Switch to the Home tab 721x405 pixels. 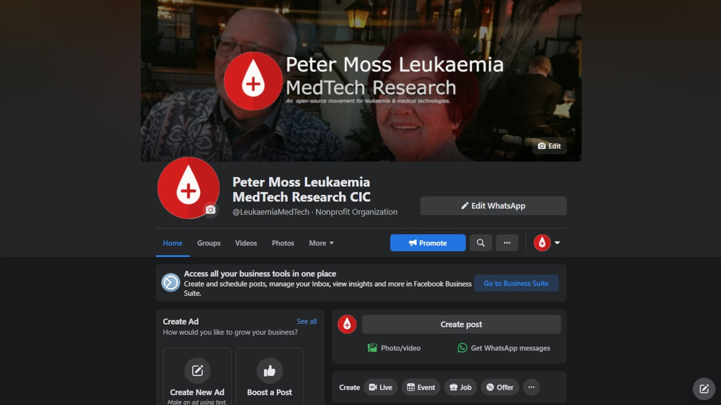tap(173, 243)
